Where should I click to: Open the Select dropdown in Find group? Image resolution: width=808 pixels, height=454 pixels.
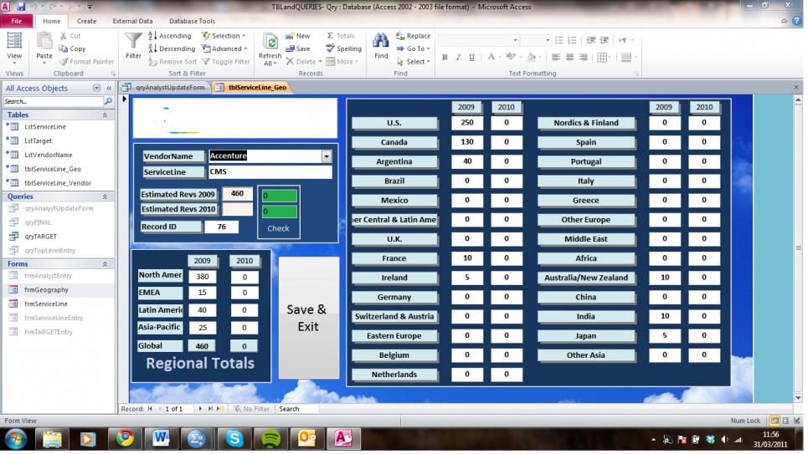point(414,61)
